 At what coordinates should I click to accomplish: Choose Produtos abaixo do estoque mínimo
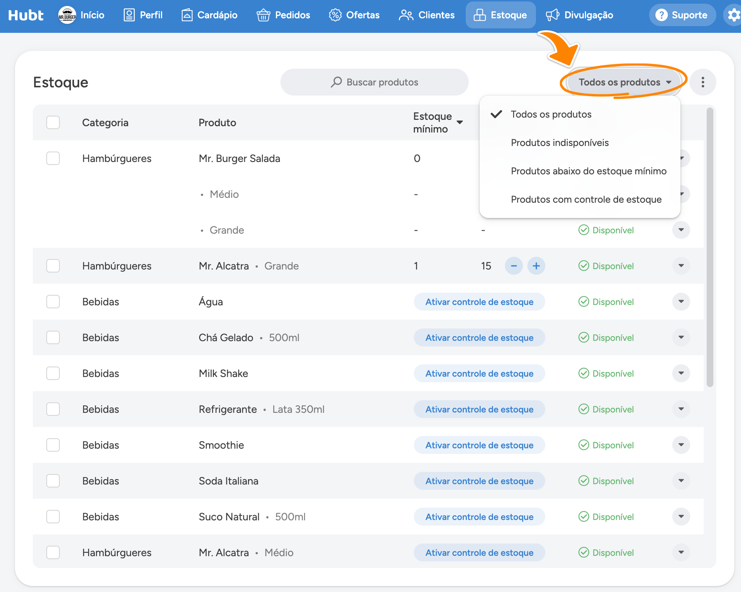[x=580, y=171]
